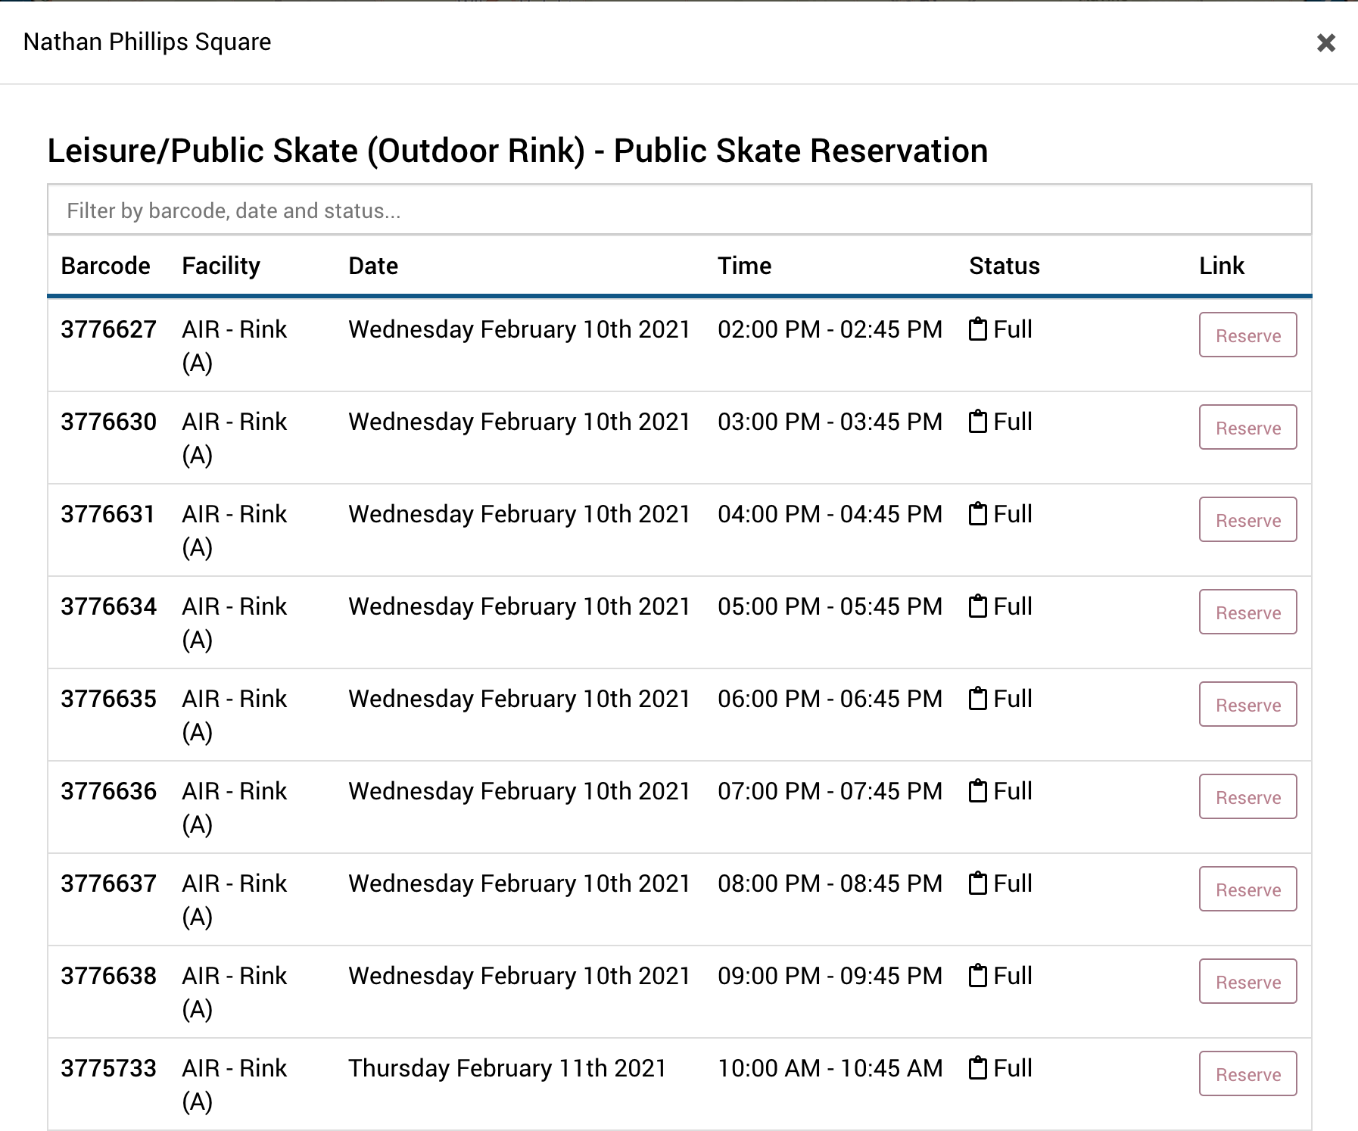Click clipboard icon for barcode 3775733 status
Image resolution: width=1358 pixels, height=1131 pixels.
click(978, 1067)
